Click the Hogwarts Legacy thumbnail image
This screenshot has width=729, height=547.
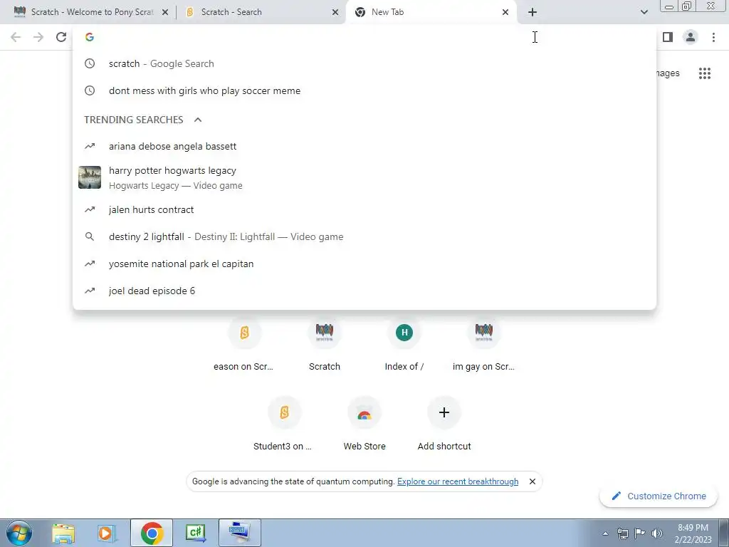point(90,177)
